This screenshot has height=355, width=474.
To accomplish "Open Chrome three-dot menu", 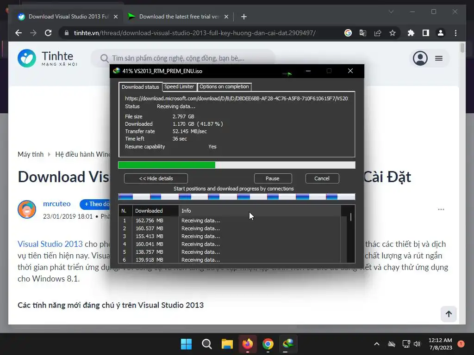I will pyautogui.click(x=455, y=33).
